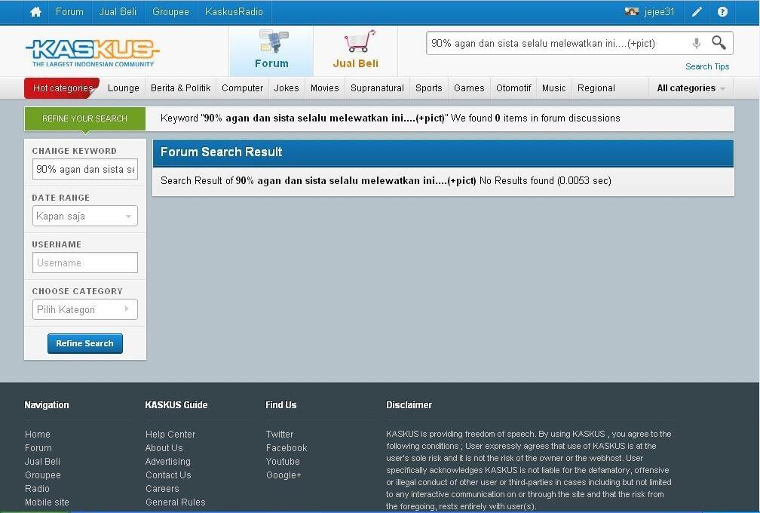The image size is (760, 513).
Task: Select Jual Beli in the top blue bar
Action: (x=118, y=11)
